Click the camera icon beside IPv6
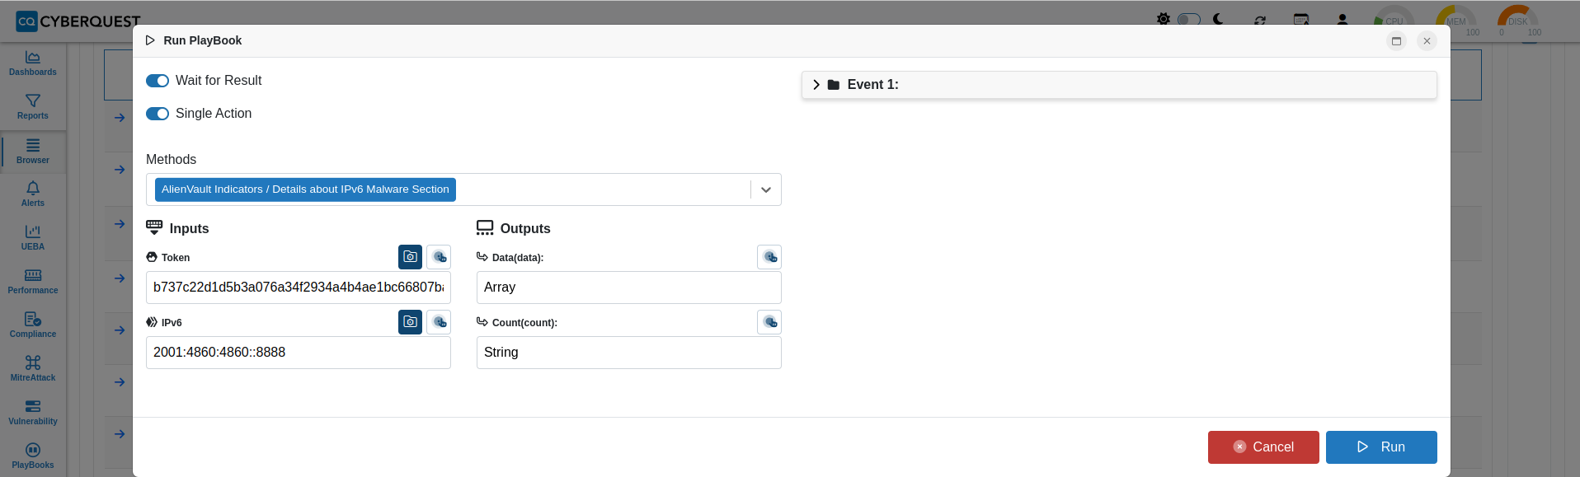The image size is (1580, 477). click(x=410, y=322)
